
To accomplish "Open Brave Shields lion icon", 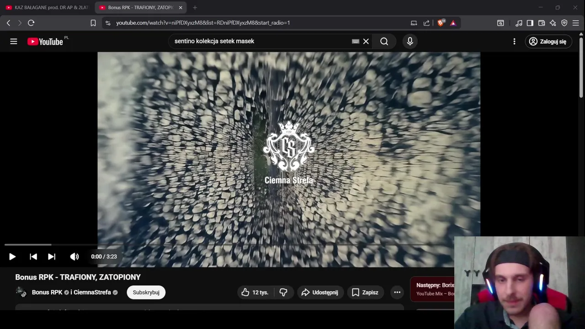I will click(441, 23).
